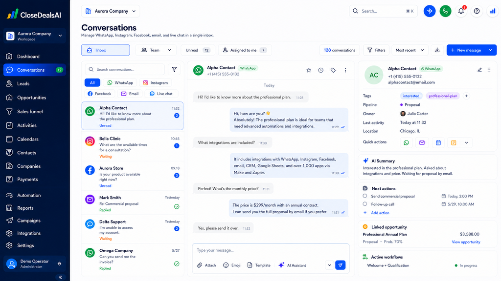Open Opportunities in sidebar
This screenshot has width=501, height=281.
pyautogui.click(x=35, y=98)
